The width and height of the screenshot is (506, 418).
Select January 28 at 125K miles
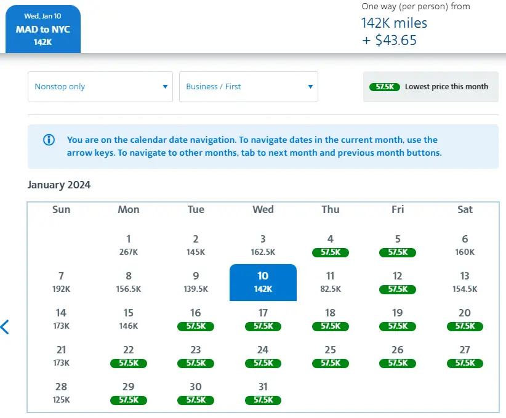click(61, 393)
